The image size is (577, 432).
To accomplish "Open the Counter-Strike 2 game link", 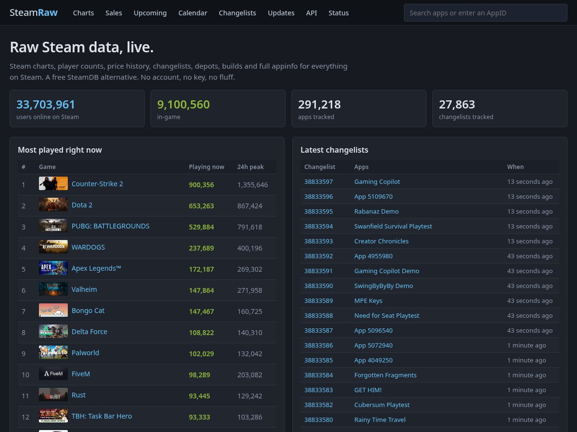I will [97, 184].
